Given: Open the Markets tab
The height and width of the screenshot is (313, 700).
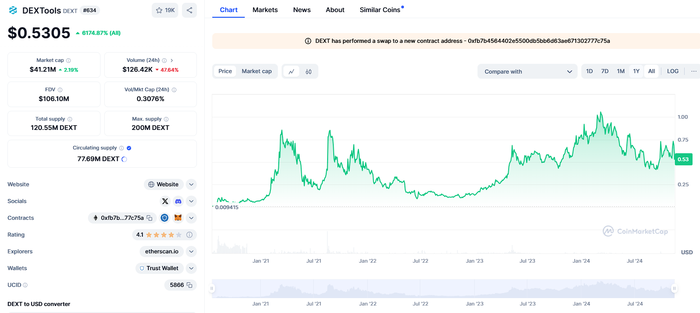Looking at the screenshot, I should (265, 10).
